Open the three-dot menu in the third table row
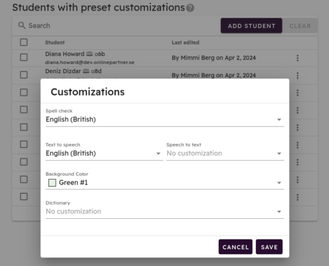Image resolution: width=329 pixels, height=266 pixels. click(x=298, y=92)
